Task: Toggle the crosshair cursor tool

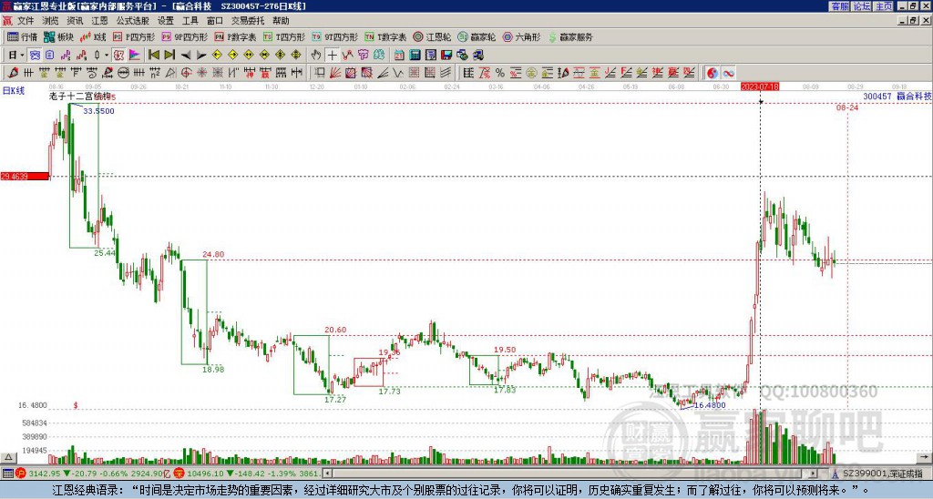Action: [332, 55]
